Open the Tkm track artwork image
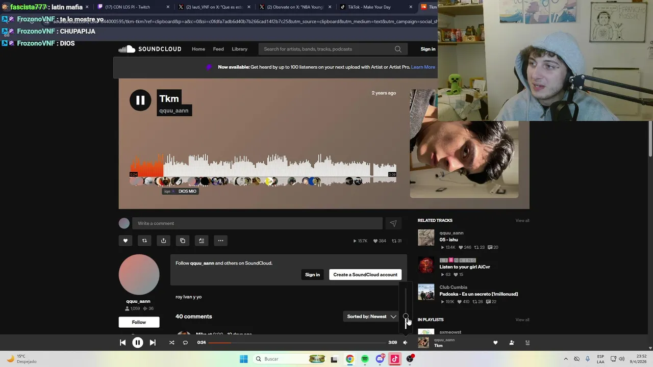Viewport: 653px width, 367px height. click(x=464, y=143)
